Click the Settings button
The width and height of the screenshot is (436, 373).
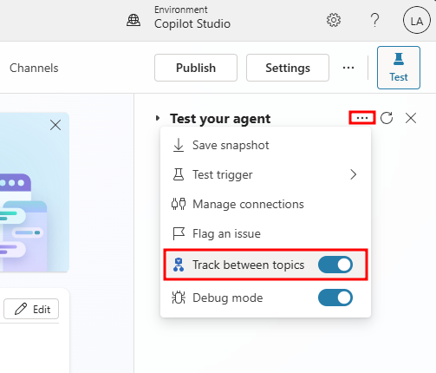tap(288, 68)
